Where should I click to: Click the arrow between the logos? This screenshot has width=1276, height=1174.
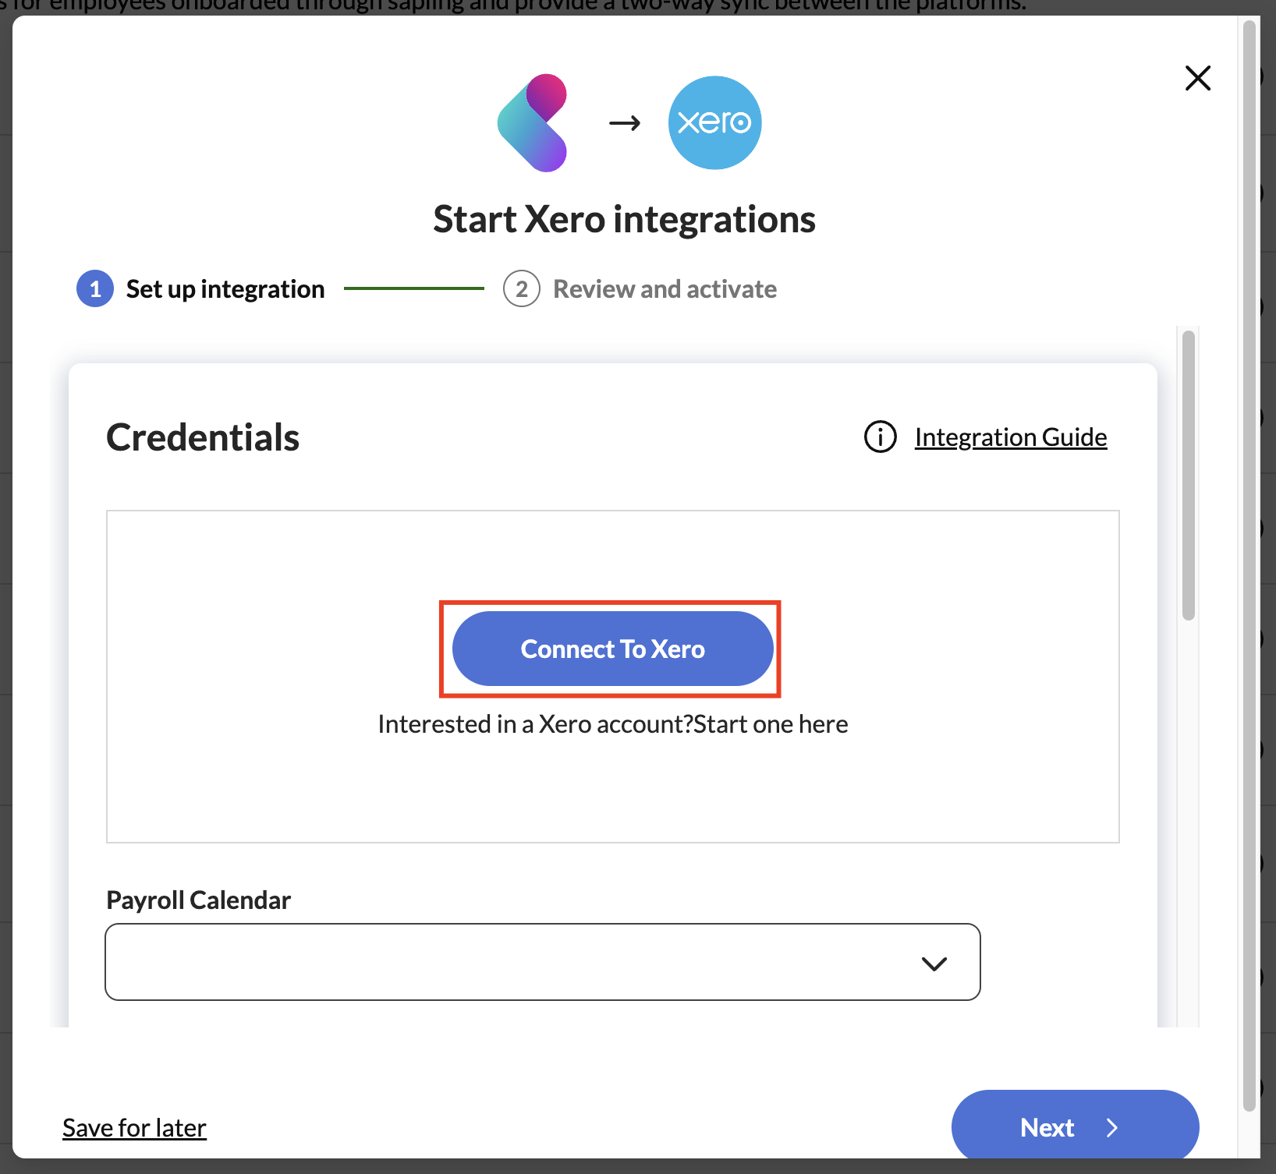coord(625,123)
